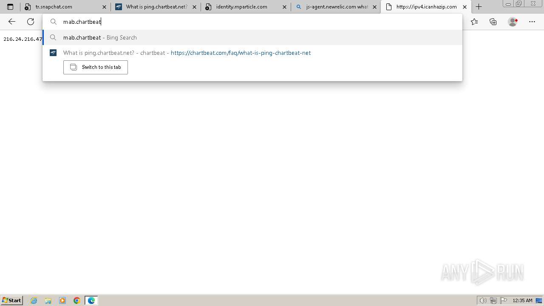
Task: Open the Windows Start menu
Action: pyautogui.click(x=12, y=300)
